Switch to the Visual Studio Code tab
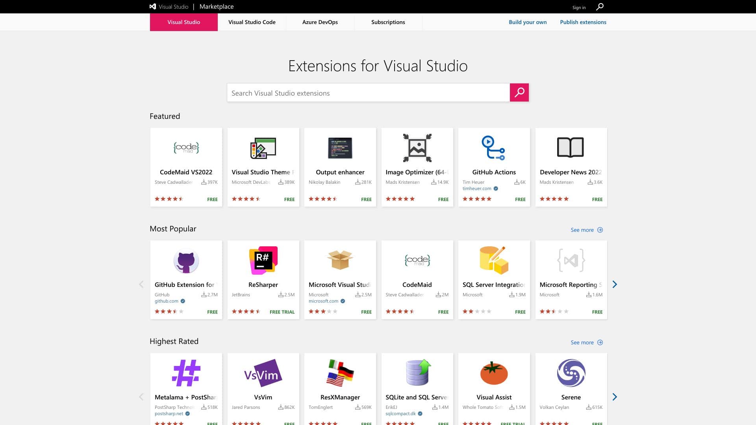Image resolution: width=756 pixels, height=425 pixels. click(x=252, y=22)
